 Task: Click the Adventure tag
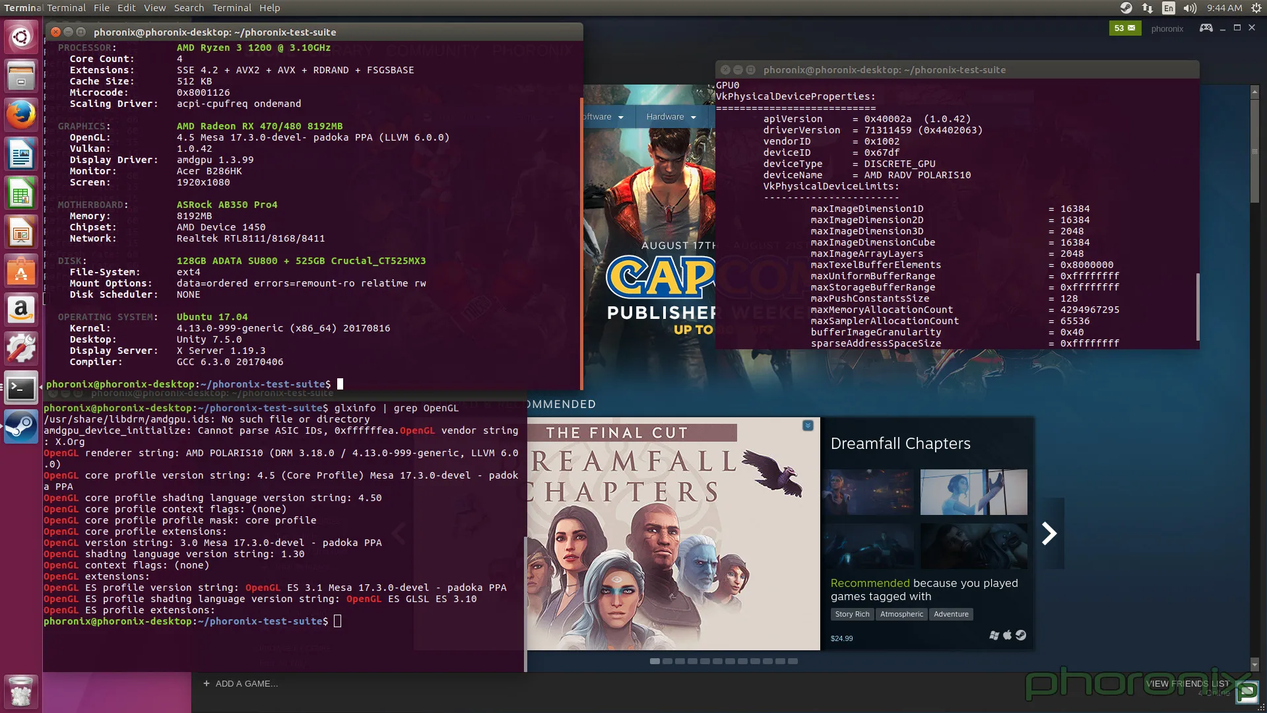[951, 614]
